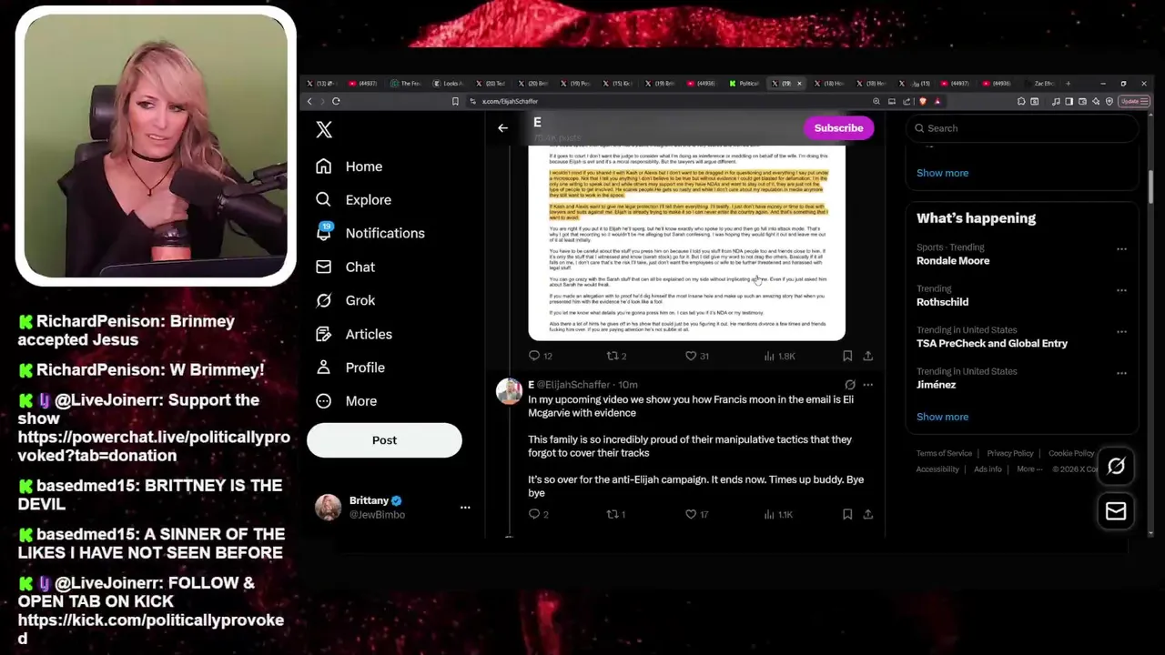1165x655 pixels.
Task: Reload the page in browser toolbar
Action: pyautogui.click(x=336, y=101)
